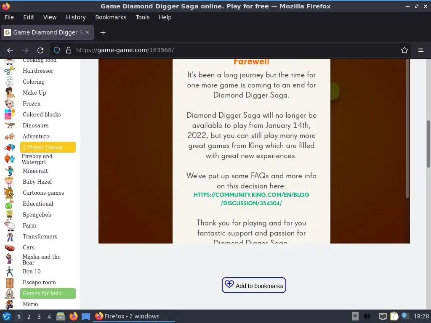Image resolution: width=431 pixels, height=323 pixels.
Task: Open the View menu
Action: tap(50, 17)
